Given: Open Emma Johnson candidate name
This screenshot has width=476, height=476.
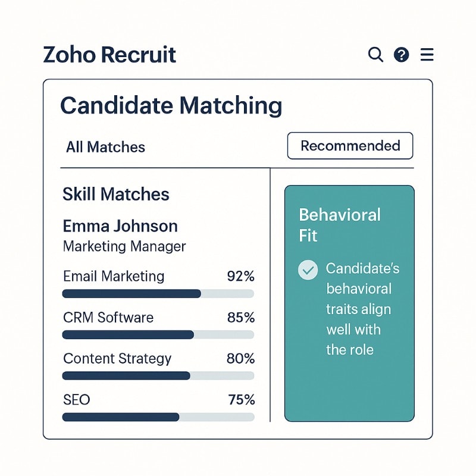Looking at the screenshot, I should coord(120,226).
